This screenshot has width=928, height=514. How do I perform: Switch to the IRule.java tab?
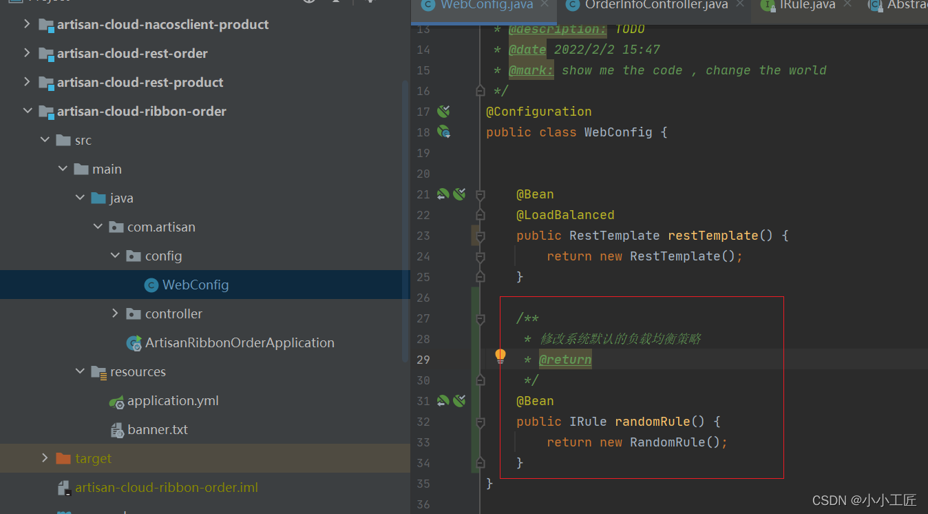point(807,5)
